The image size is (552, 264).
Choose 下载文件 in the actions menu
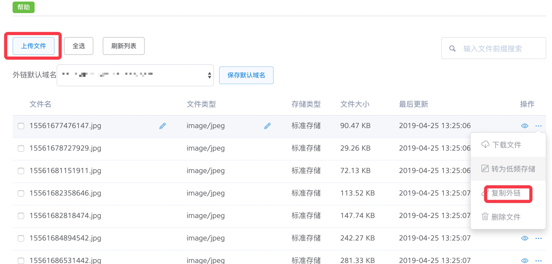click(508, 145)
